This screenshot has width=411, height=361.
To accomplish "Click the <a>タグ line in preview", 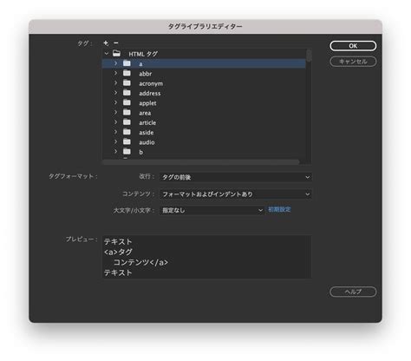I will click(x=118, y=252).
